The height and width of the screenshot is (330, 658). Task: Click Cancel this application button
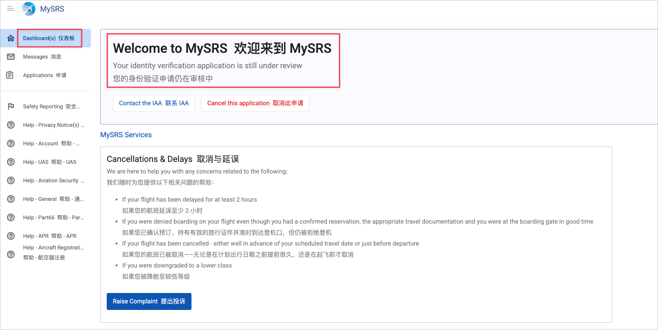[255, 103]
